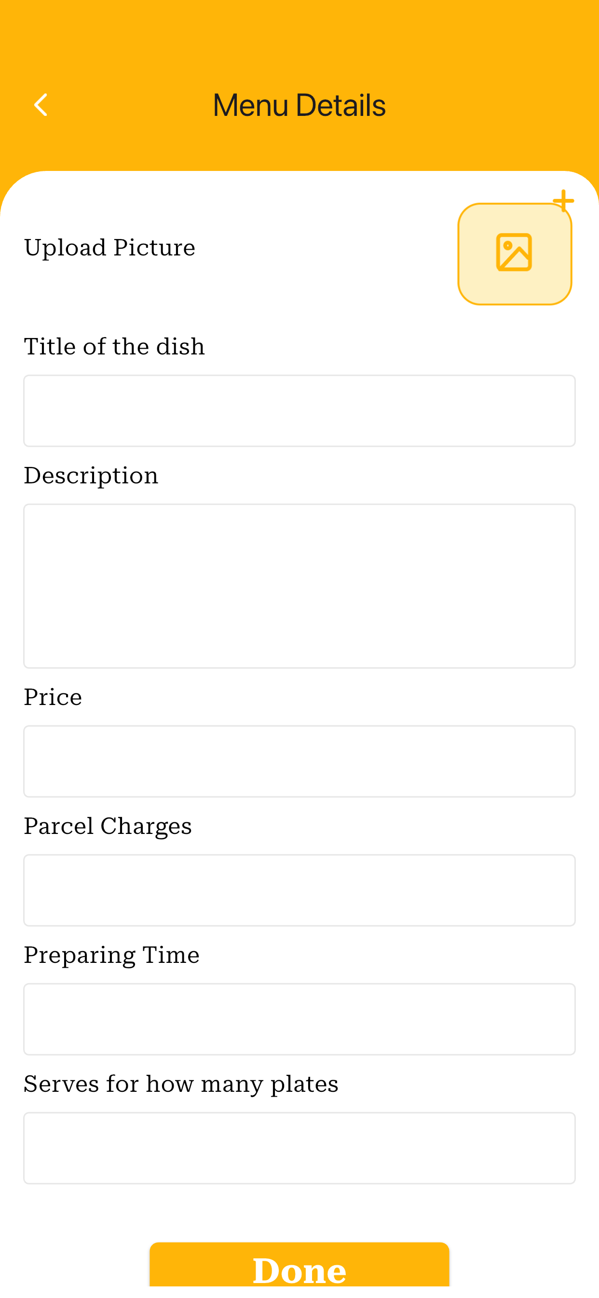Tap the Menu Details header title

(x=299, y=105)
